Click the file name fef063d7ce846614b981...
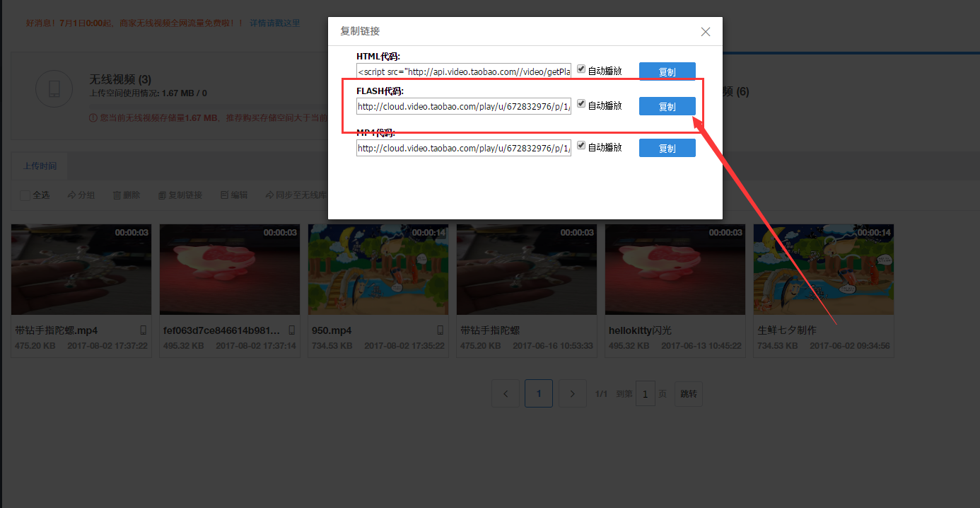The height and width of the screenshot is (508, 980). pos(221,330)
